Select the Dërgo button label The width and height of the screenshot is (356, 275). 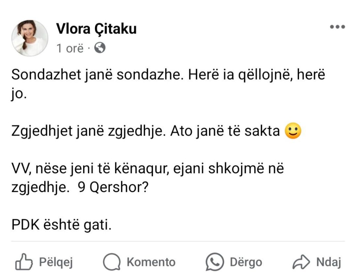[x=246, y=262]
